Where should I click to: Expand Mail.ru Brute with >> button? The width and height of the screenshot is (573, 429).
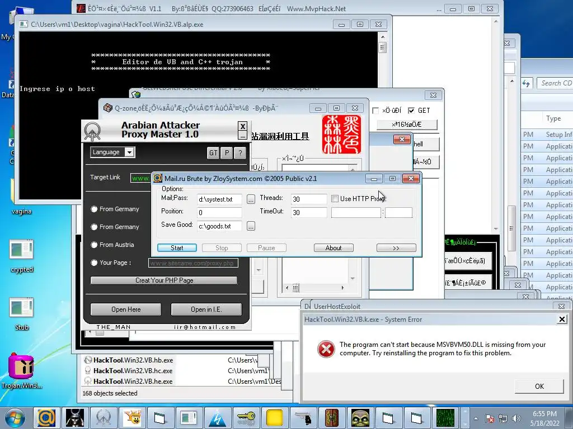(x=396, y=247)
